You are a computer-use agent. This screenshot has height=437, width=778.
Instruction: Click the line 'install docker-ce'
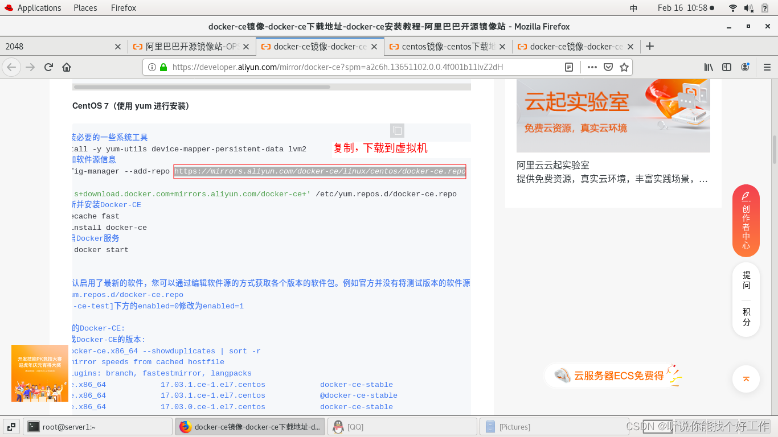107,228
